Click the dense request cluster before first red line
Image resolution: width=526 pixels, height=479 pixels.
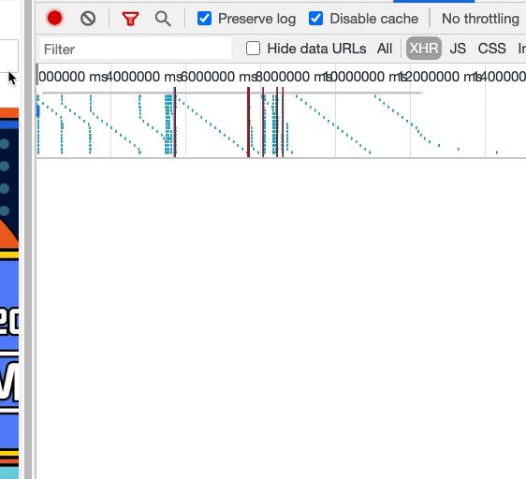pyautogui.click(x=168, y=124)
